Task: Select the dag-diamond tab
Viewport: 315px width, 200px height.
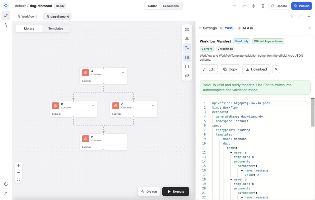Action: pyautogui.click(x=57, y=16)
